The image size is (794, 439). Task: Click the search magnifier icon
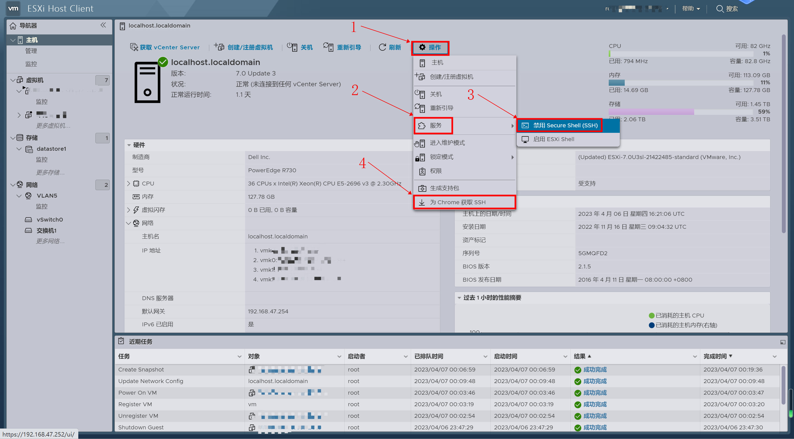tap(720, 9)
